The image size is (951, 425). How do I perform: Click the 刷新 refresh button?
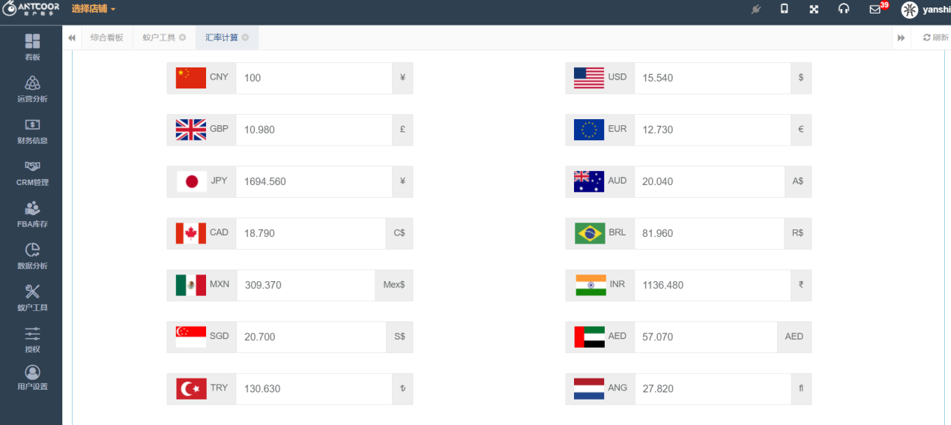(x=935, y=37)
